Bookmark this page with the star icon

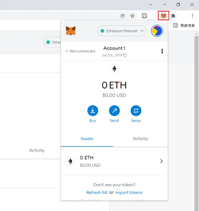pyautogui.click(x=132, y=16)
